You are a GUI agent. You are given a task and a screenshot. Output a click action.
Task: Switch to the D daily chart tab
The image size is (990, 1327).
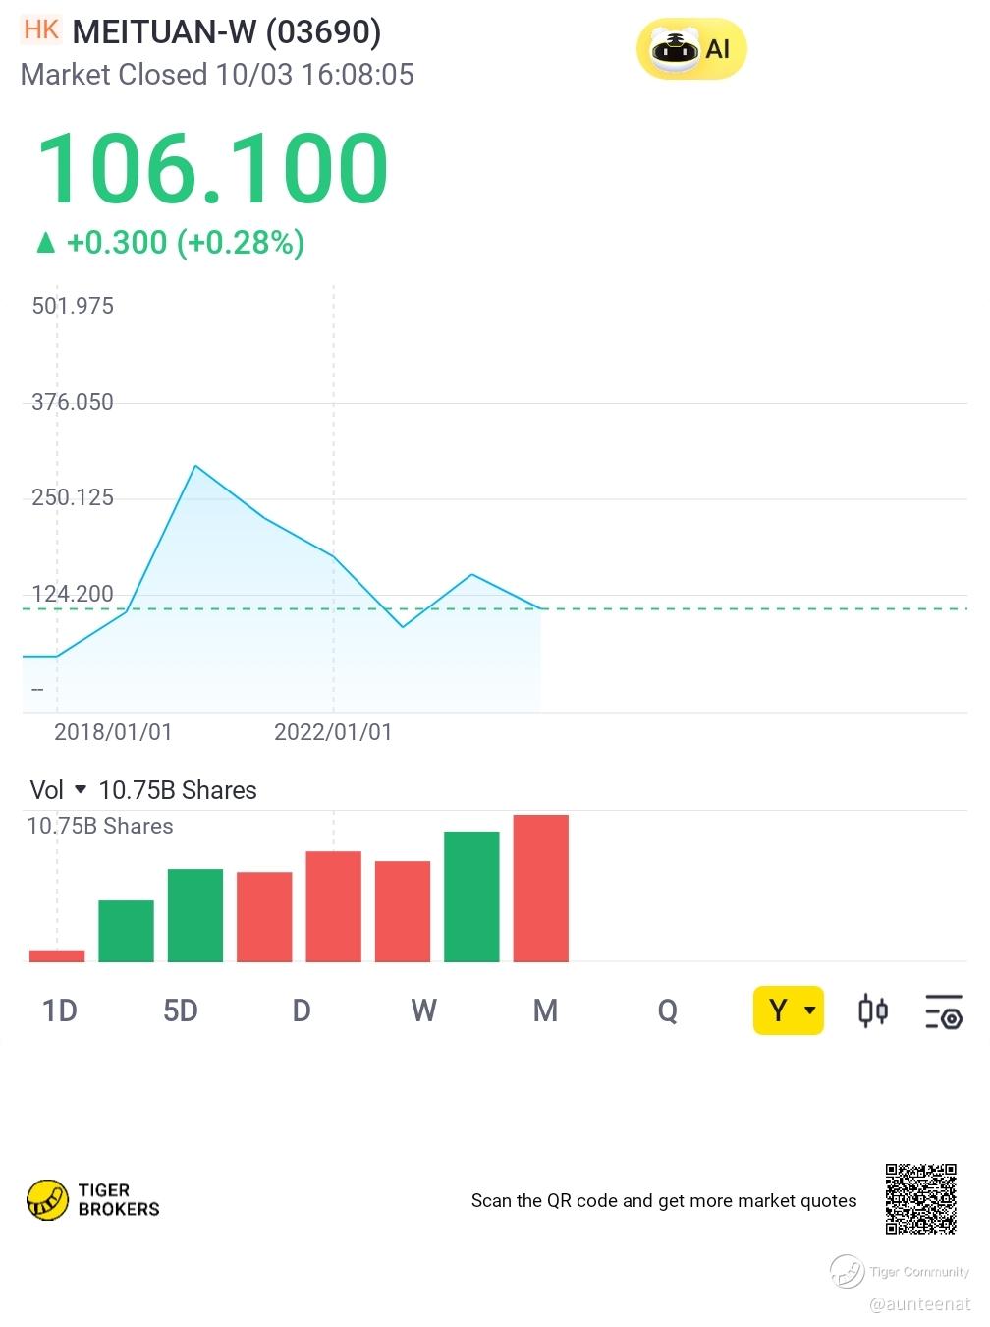[x=302, y=1010]
